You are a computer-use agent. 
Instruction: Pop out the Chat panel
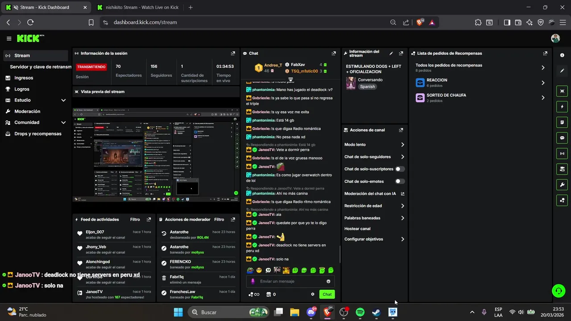[334, 53]
